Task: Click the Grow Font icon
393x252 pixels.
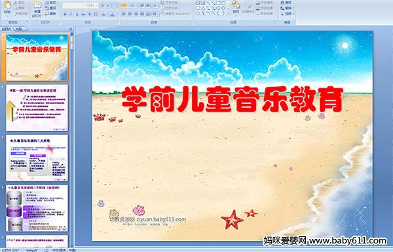Action: pos(103,5)
